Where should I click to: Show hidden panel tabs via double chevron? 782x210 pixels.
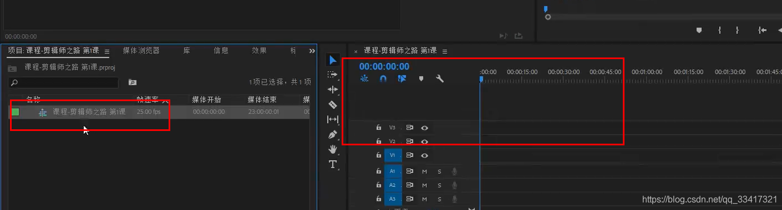click(312, 51)
